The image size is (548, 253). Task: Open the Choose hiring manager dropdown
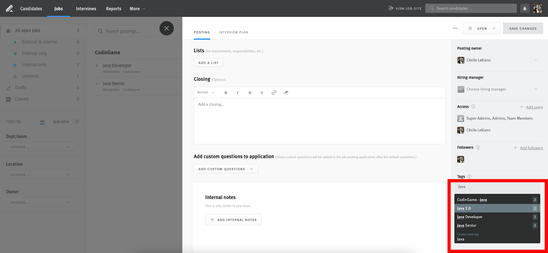pos(497,89)
